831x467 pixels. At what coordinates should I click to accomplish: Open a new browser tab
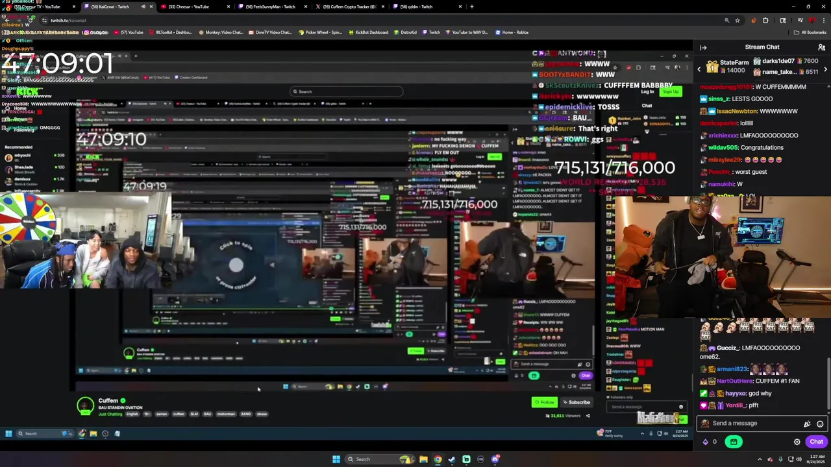472,6
